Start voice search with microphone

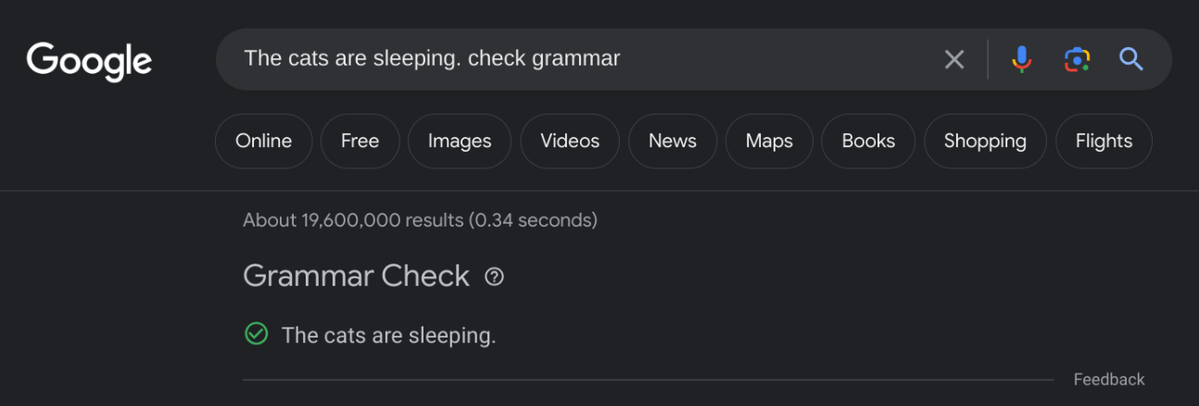[x=1021, y=59]
